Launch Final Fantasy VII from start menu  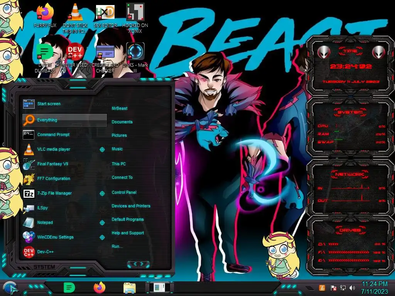(64, 164)
